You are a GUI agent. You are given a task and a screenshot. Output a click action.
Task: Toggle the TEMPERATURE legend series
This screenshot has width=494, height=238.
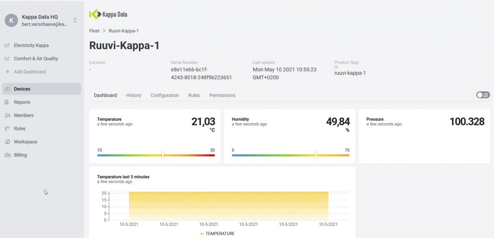[217, 234]
